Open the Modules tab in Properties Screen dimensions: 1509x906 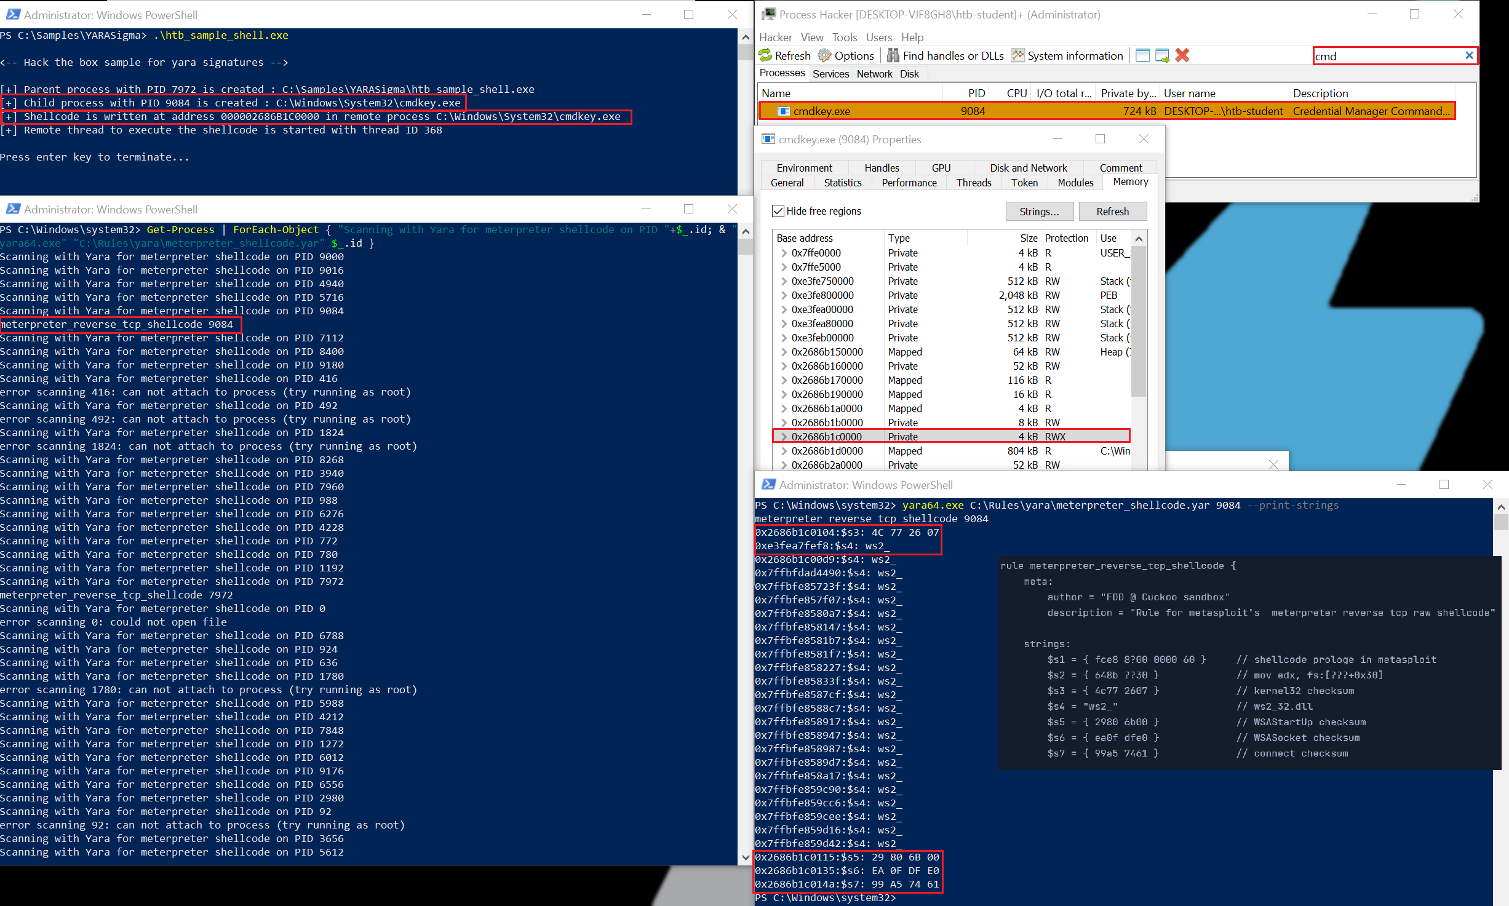pyautogui.click(x=1075, y=183)
